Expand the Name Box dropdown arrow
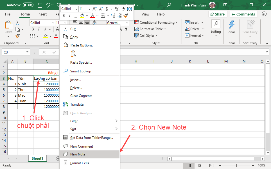This screenshot has width=271, height=169. tap(27, 52)
